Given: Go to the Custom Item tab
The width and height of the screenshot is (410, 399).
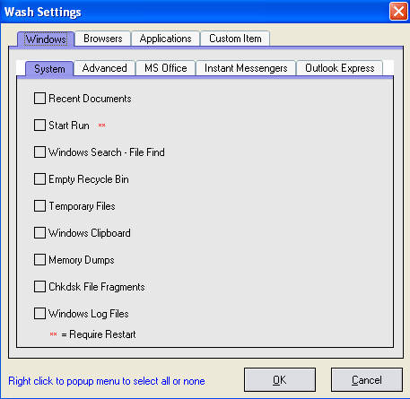Looking at the screenshot, I should pos(235,39).
